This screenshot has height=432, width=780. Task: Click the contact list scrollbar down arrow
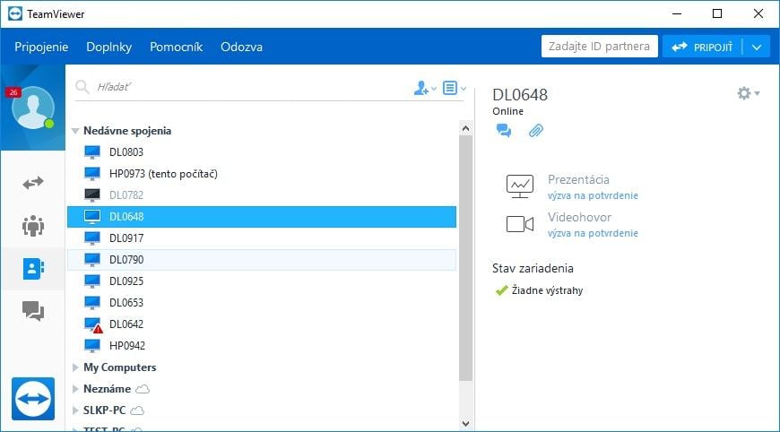tap(465, 424)
